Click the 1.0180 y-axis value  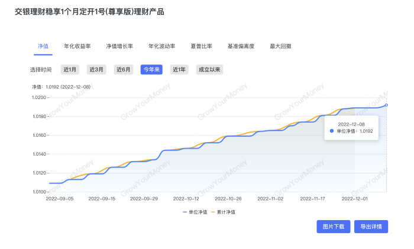click(x=39, y=116)
